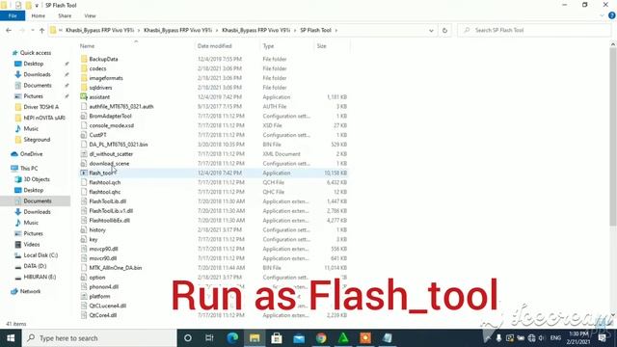Select the history configuration file
This screenshot has height=347, width=617.
tap(97, 229)
